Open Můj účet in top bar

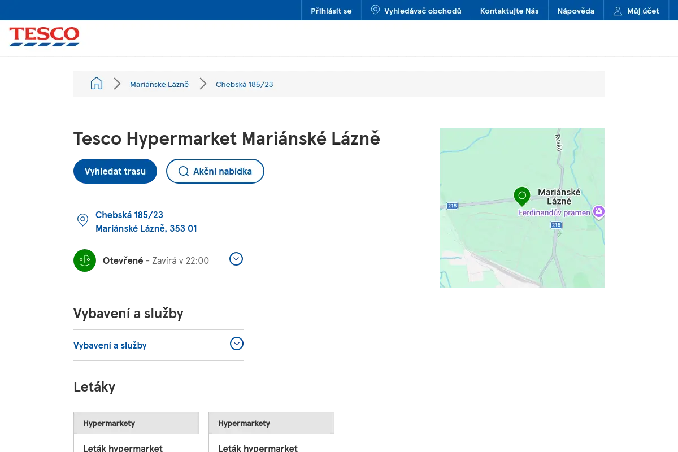point(636,11)
